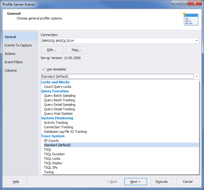
Task: Click the Help button
Action: coord(16,182)
